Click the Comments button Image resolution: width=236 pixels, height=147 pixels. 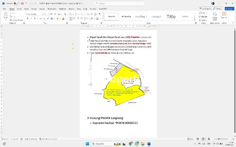(x=205, y=9)
